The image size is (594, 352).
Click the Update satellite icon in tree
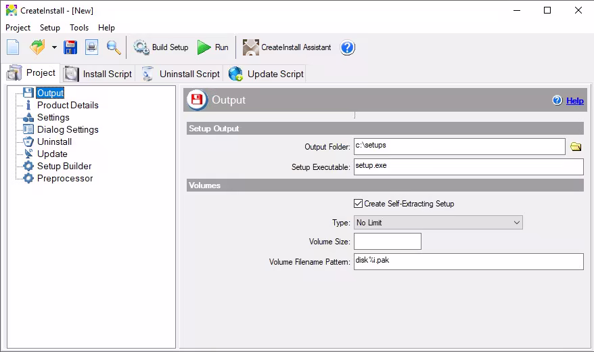pyautogui.click(x=28, y=154)
